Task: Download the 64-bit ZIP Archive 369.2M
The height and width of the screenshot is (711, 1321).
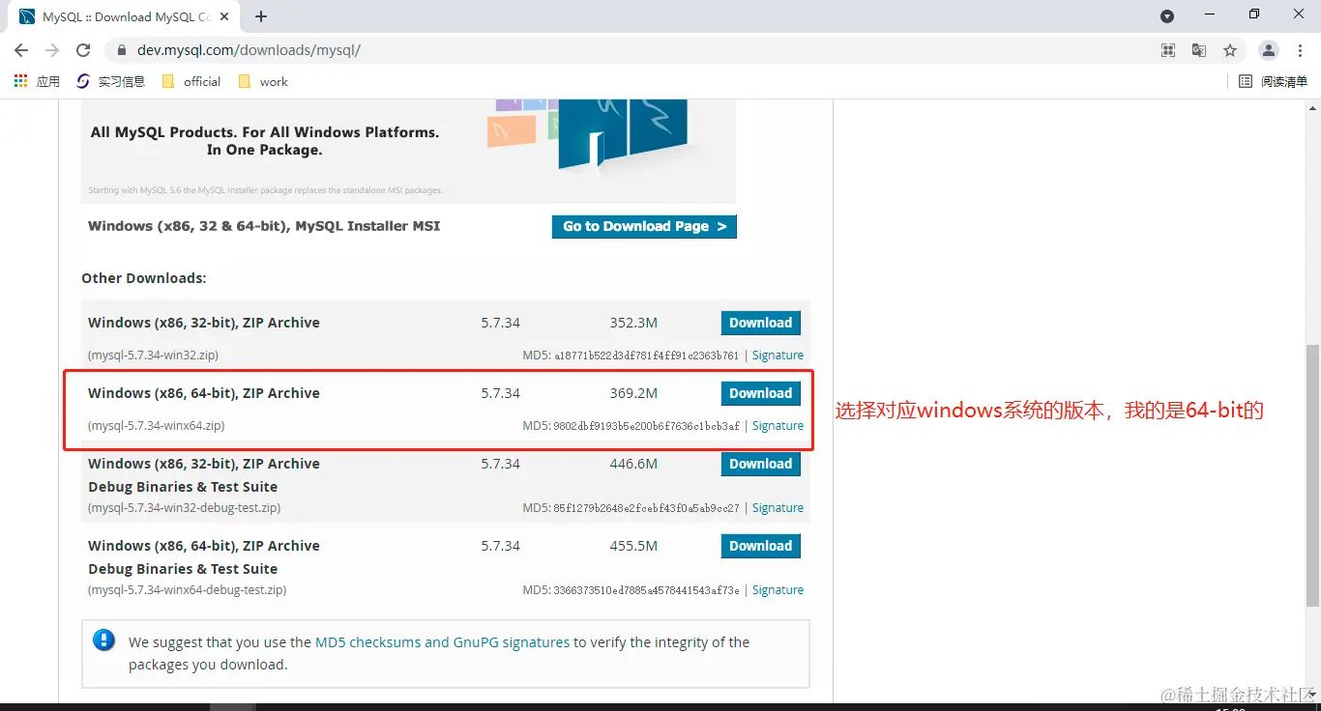Action: [761, 393]
